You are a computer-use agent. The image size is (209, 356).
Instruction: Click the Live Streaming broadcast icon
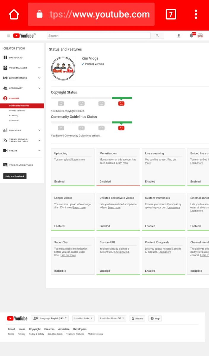(5, 78)
